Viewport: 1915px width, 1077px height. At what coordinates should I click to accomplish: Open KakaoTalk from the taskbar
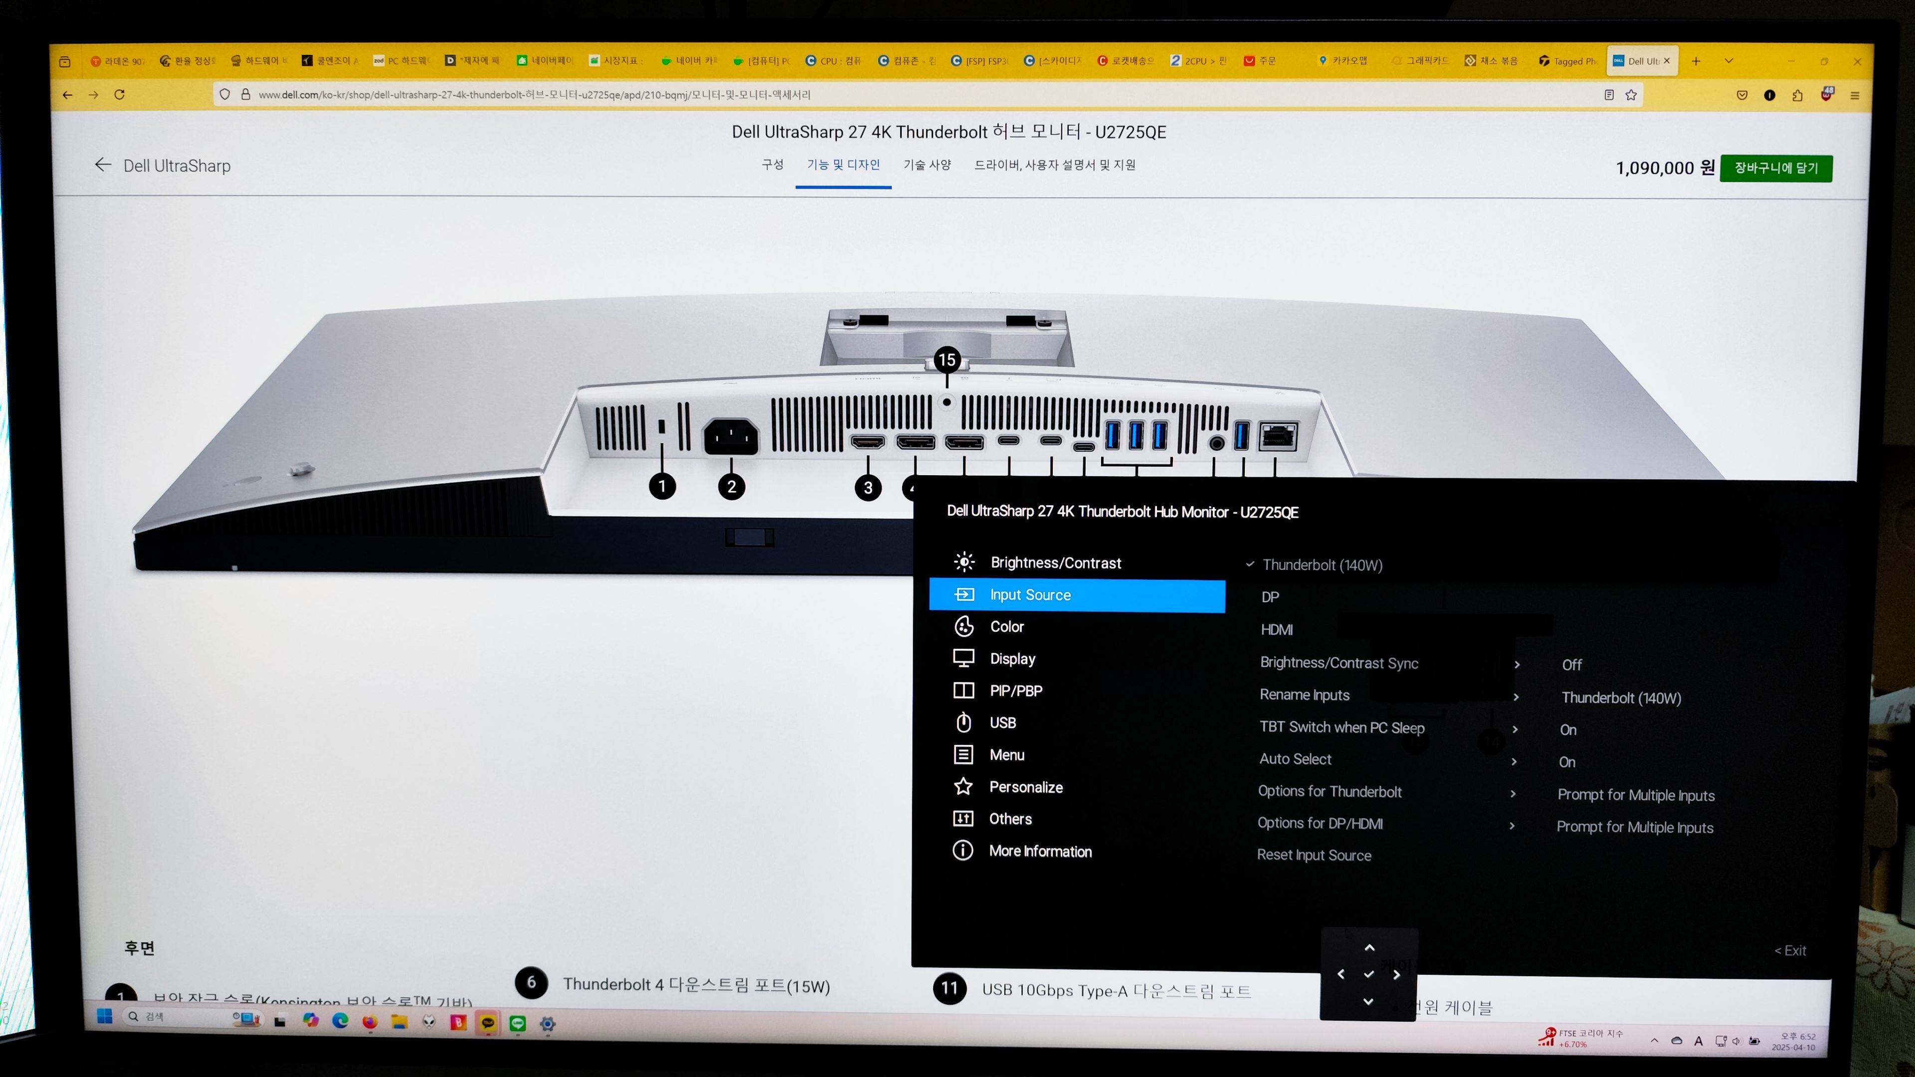click(488, 1023)
